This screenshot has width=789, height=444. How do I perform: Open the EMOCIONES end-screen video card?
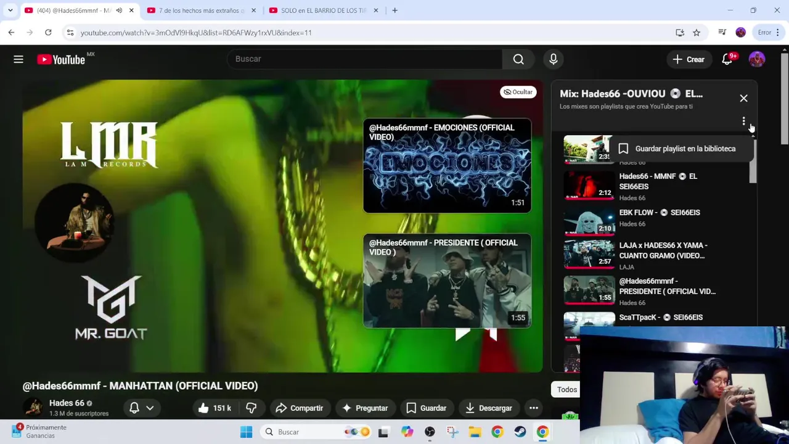447,166
